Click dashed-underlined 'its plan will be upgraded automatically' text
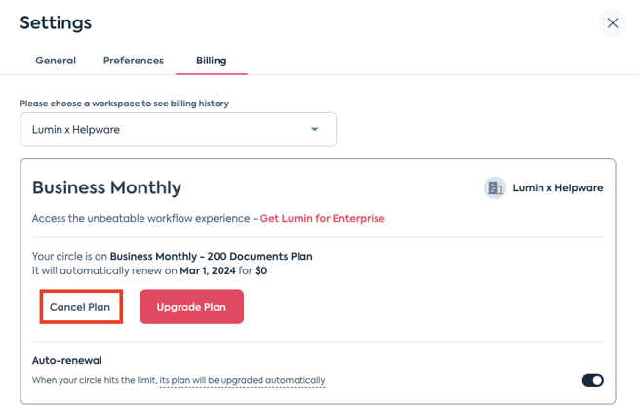This screenshot has width=639, height=414. [243, 380]
